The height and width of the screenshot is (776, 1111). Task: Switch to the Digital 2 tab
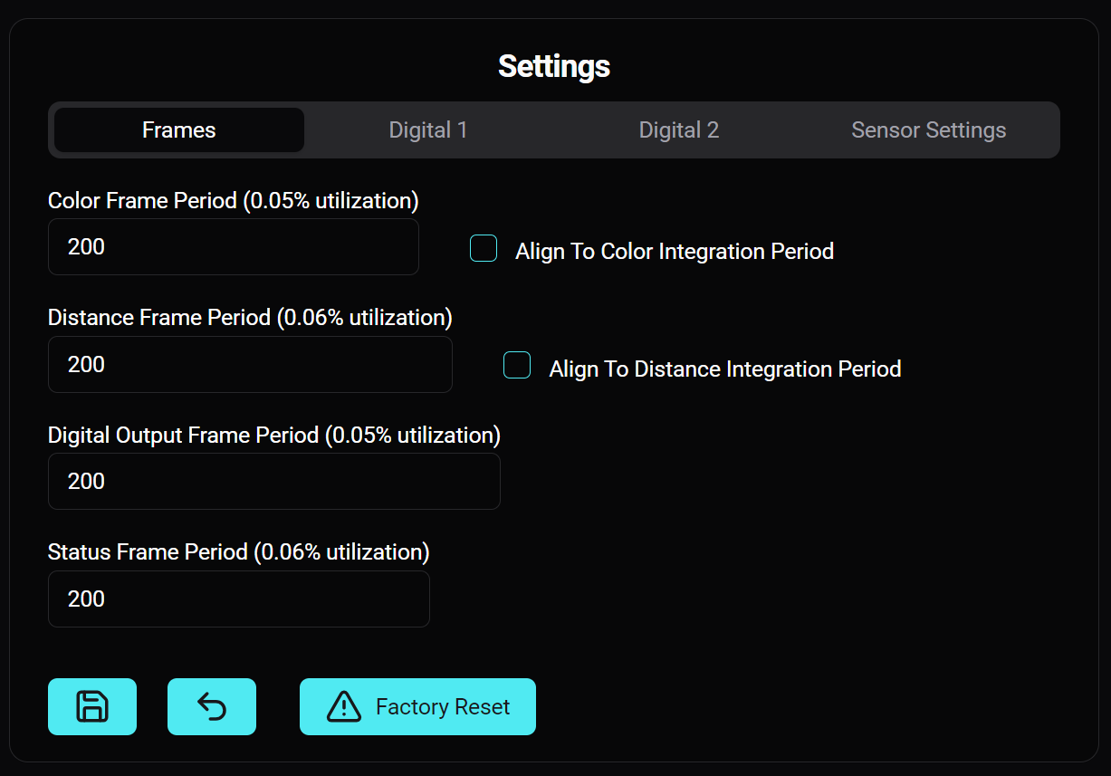click(678, 129)
